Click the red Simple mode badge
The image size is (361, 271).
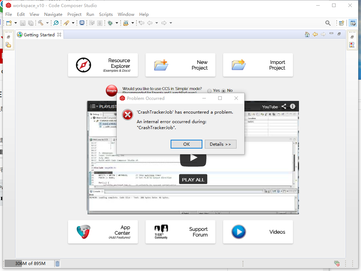click(x=111, y=91)
